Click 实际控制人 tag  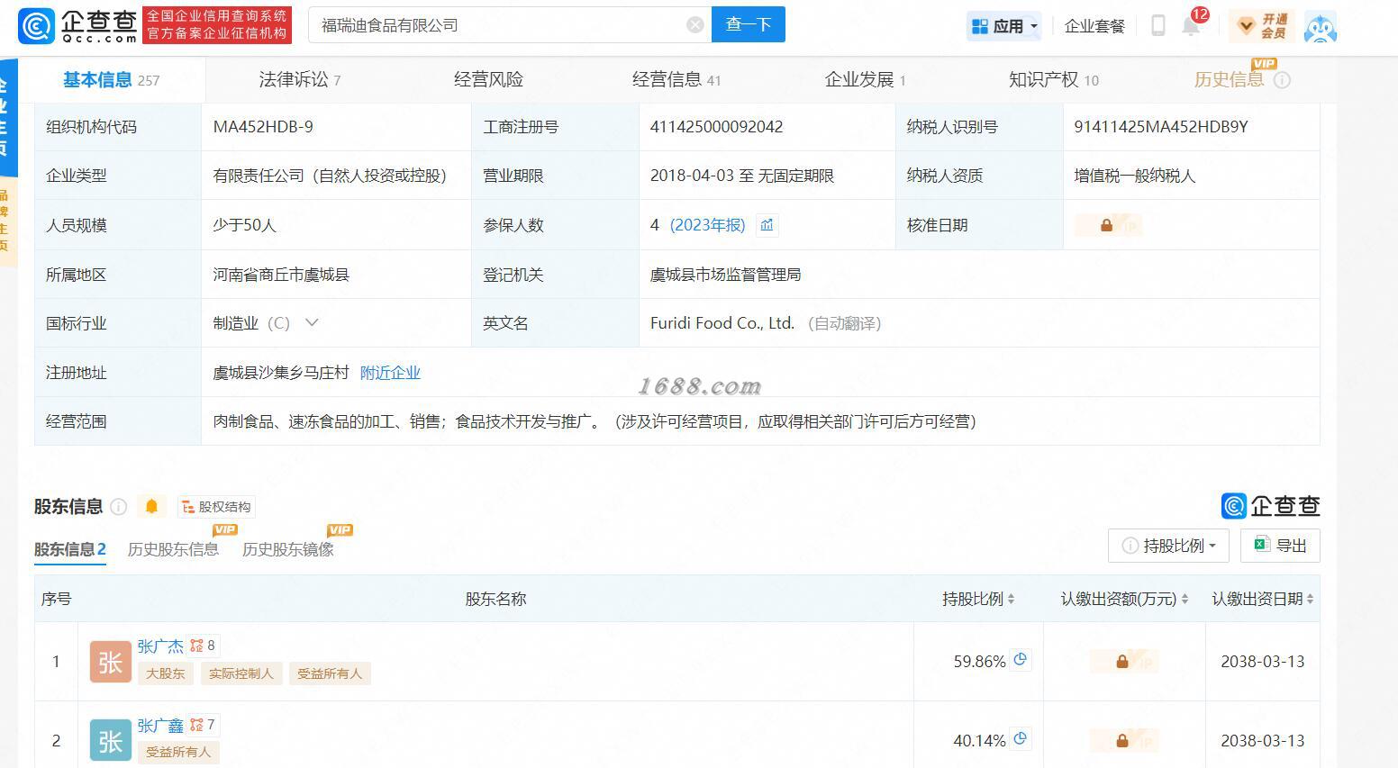tap(241, 673)
